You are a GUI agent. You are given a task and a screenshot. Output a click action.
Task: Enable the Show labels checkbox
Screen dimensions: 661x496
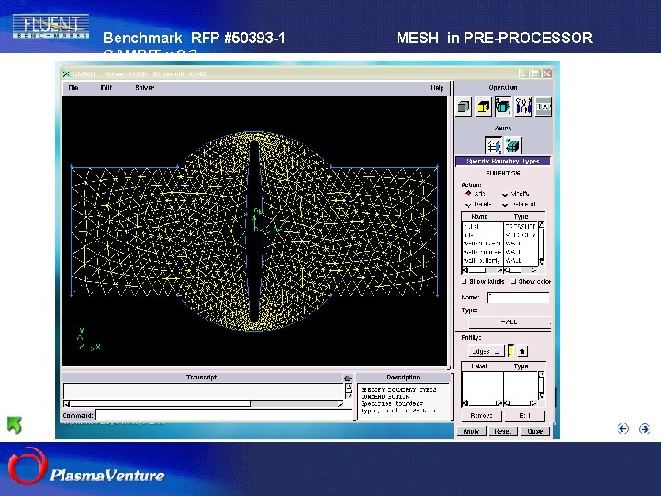tap(465, 282)
